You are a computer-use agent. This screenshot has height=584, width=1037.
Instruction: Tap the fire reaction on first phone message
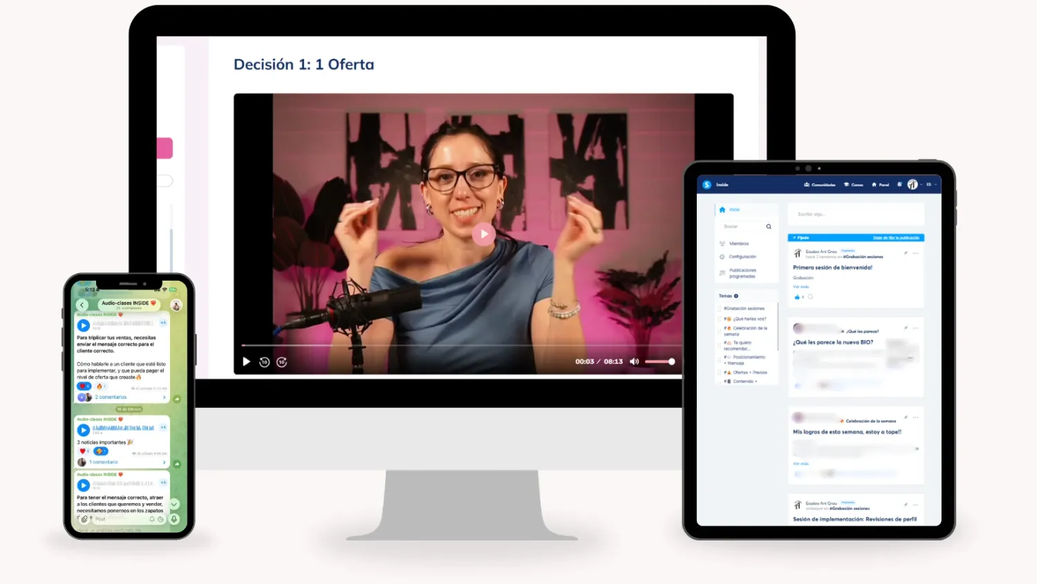(101, 386)
